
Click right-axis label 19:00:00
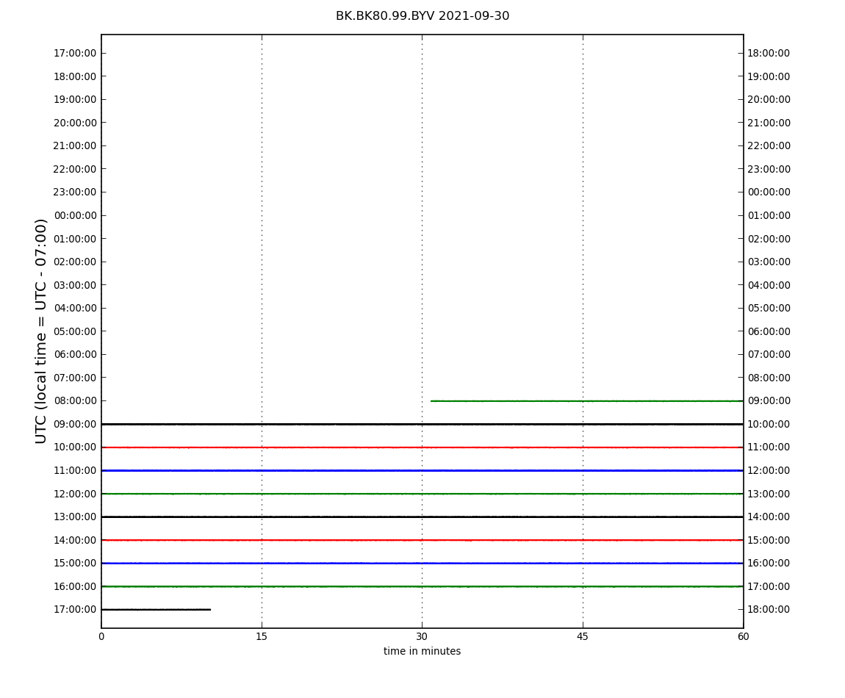pyautogui.click(x=769, y=76)
